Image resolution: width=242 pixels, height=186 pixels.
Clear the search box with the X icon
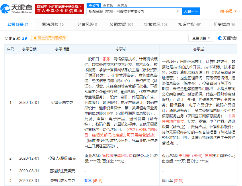tap(178, 11)
